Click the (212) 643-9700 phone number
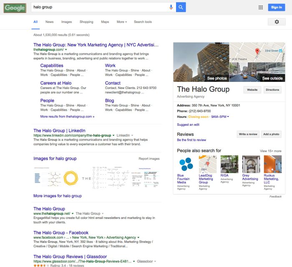Image resolution: width=292 pixels, height=267 pixels. click(200, 111)
